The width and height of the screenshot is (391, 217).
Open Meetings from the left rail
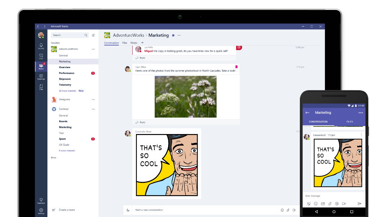(x=41, y=77)
